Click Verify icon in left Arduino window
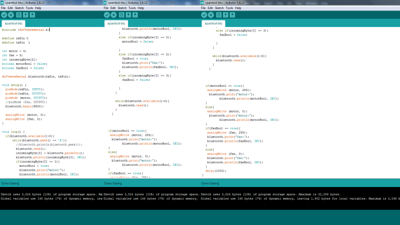The image size is (400, 225). click(4, 15)
